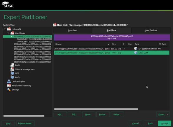
Task: Click the partition table horizontal scrollbar
Action: pos(96,109)
